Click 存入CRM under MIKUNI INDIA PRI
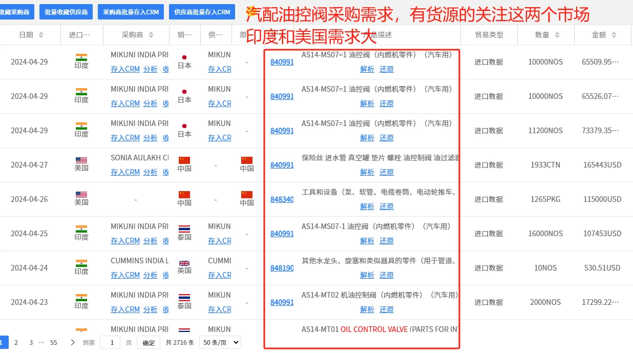Viewport: 633px width, 353px height. 125,69
